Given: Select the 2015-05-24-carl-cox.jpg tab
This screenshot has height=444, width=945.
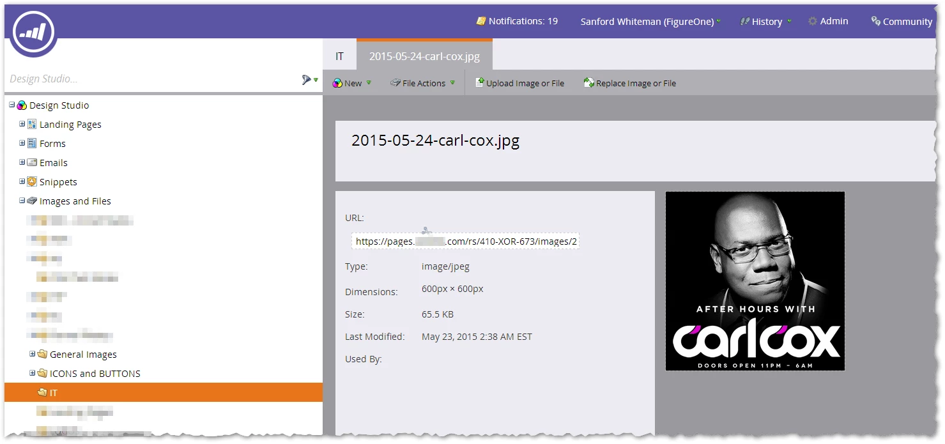Looking at the screenshot, I should coord(424,55).
